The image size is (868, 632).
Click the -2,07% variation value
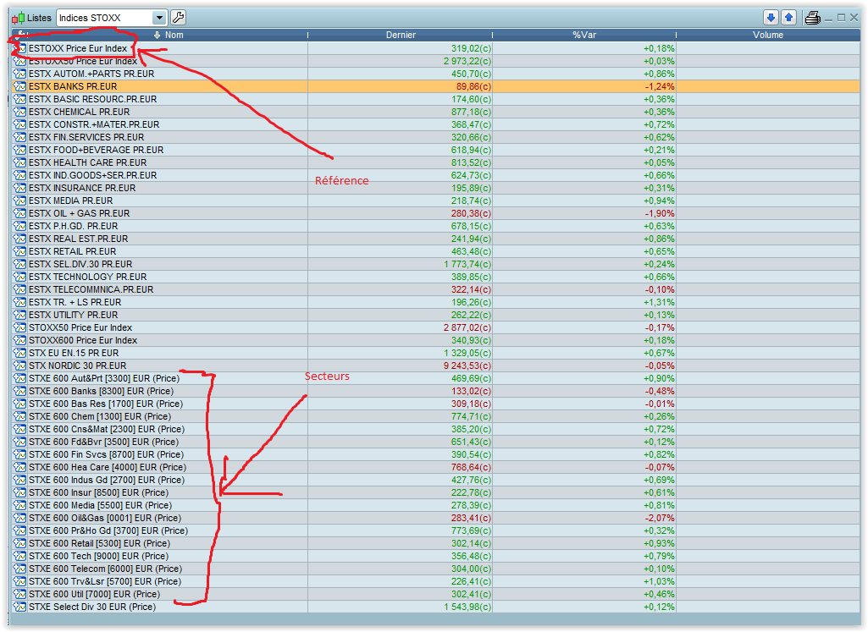coord(660,518)
